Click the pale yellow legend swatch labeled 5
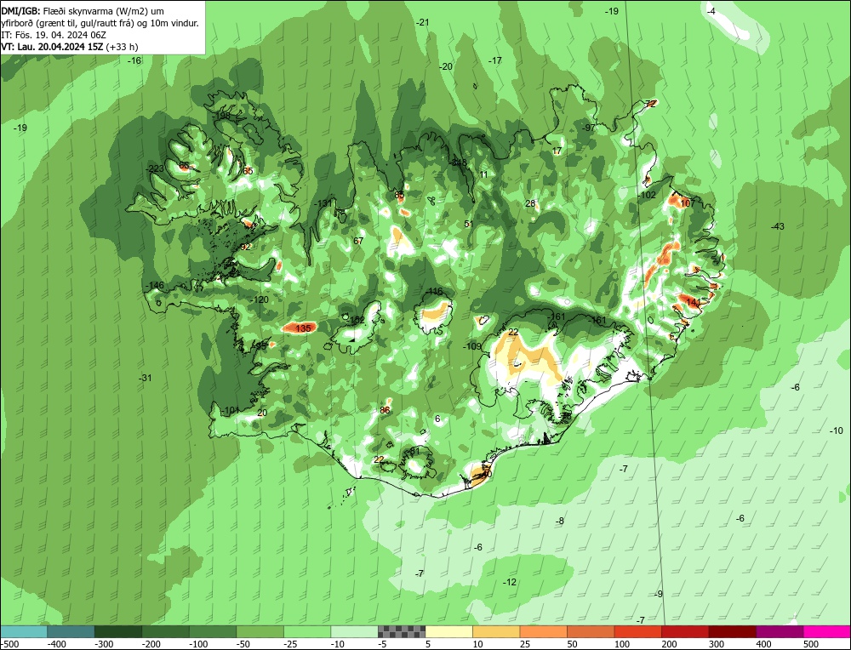This screenshot has height=650, width=851. coord(448,631)
